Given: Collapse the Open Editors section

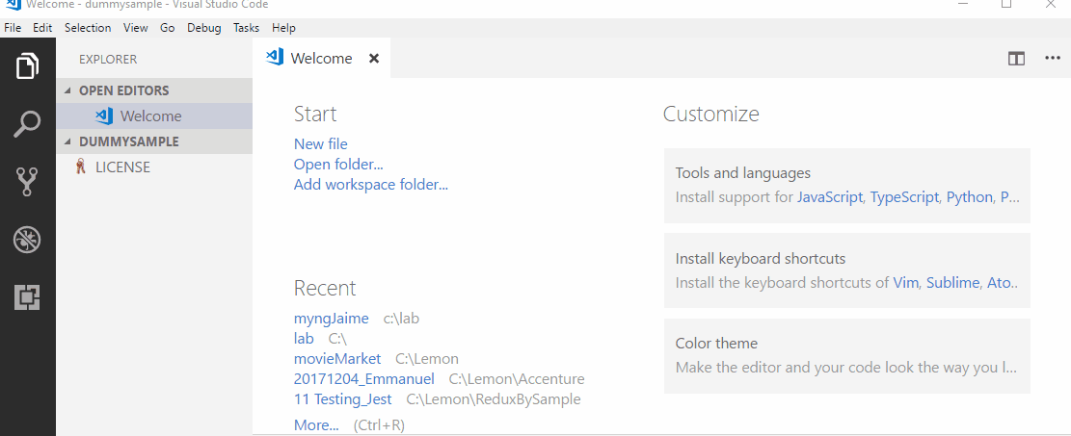Looking at the screenshot, I should pyautogui.click(x=123, y=90).
